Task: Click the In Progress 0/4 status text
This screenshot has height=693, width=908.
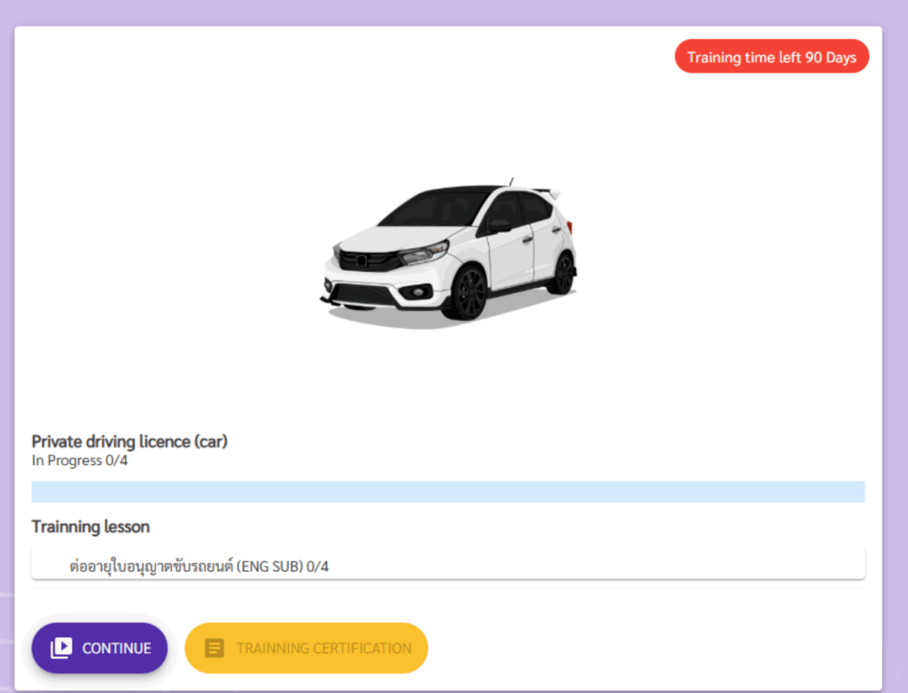Action: [80, 461]
